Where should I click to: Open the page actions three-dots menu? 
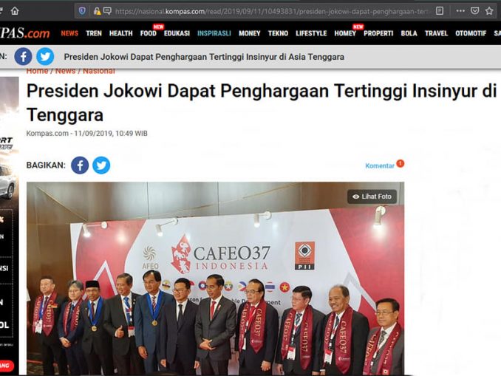click(460, 11)
